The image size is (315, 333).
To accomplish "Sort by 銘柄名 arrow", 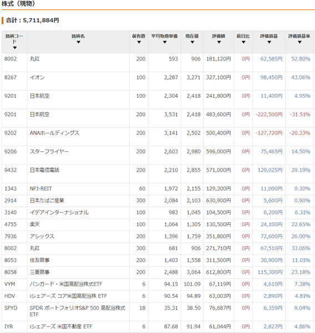I will (78, 42).
